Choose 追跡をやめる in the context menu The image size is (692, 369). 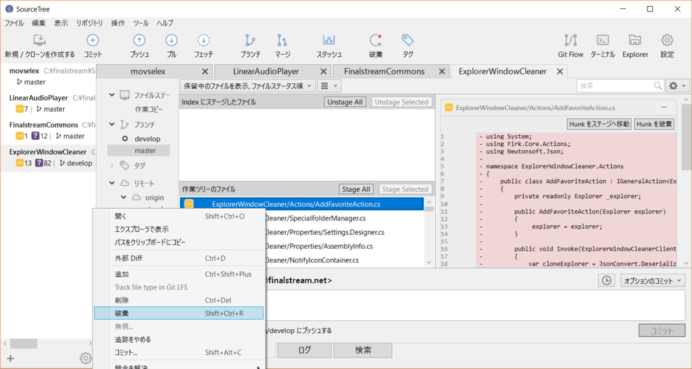pos(178,339)
